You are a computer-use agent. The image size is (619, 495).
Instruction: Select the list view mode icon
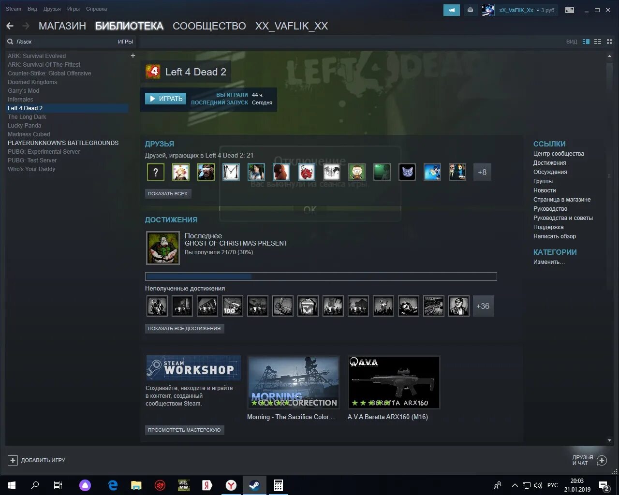click(598, 42)
